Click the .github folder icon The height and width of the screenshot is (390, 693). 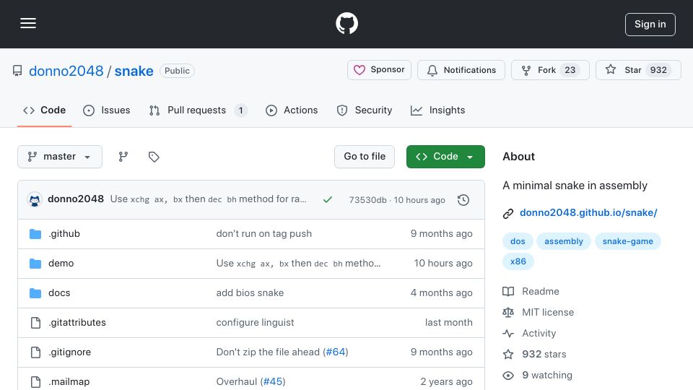click(35, 234)
